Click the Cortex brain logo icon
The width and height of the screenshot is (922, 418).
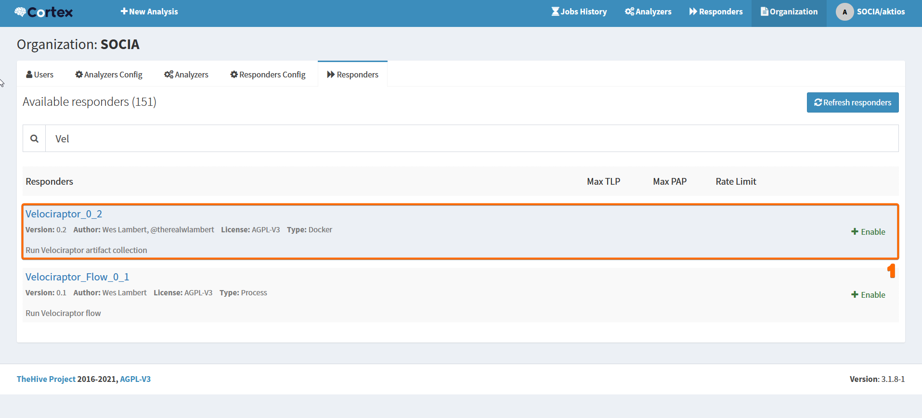click(20, 12)
